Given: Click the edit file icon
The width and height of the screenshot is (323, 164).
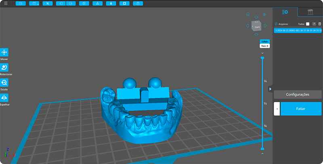Looking at the screenshot, I should click(x=314, y=24).
